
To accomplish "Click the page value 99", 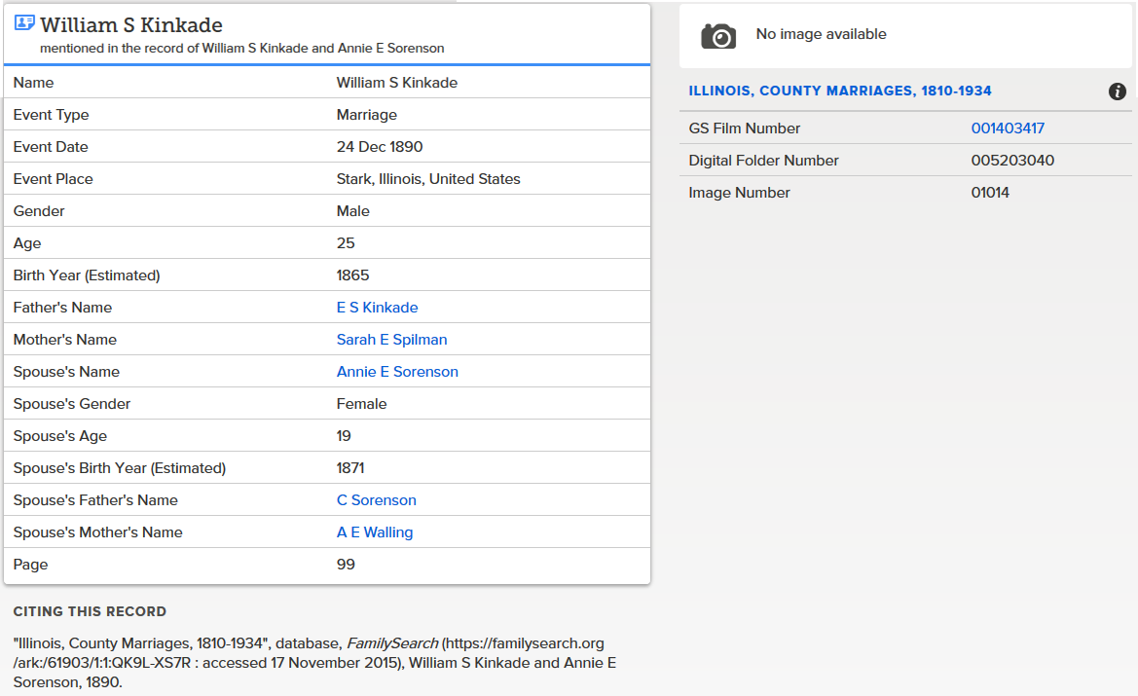I will pyautogui.click(x=346, y=565).
